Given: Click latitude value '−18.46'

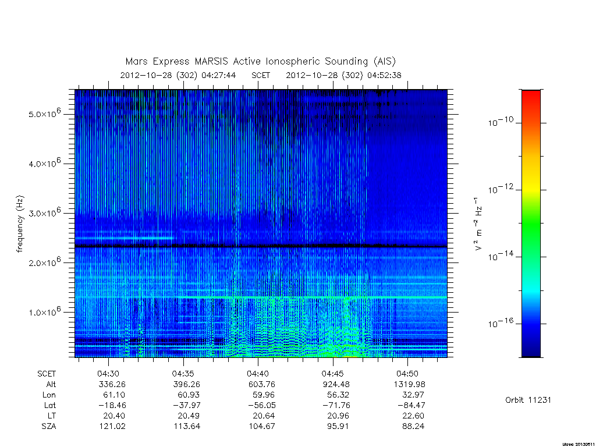Looking at the screenshot, I should tap(111, 405).
